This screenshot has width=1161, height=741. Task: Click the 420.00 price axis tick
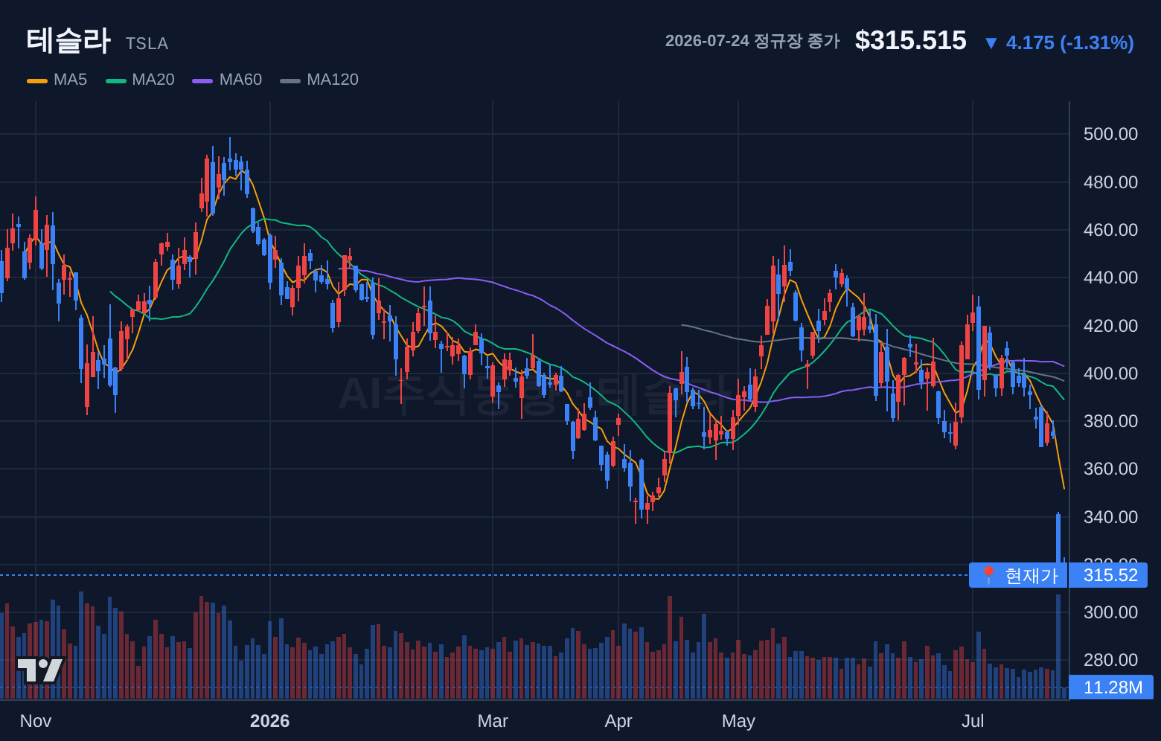click(x=1110, y=326)
